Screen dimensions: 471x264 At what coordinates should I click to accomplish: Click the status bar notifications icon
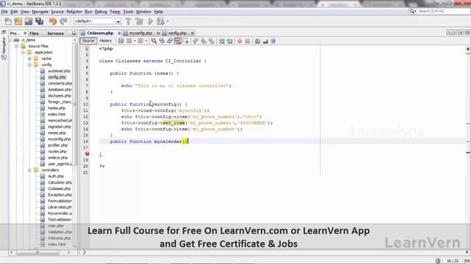(x=439, y=261)
